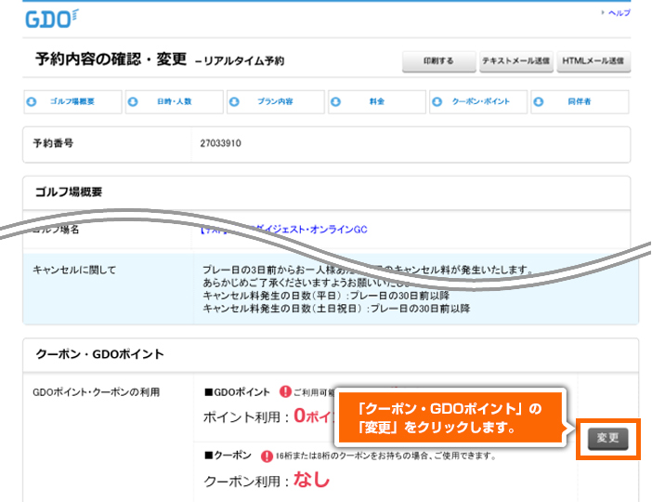Click down-arrow icon beside プラン内容
The width and height of the screenshot is (652, 502).
pos(235,101)
